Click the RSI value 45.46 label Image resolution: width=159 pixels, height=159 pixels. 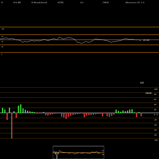coord(146,40)
